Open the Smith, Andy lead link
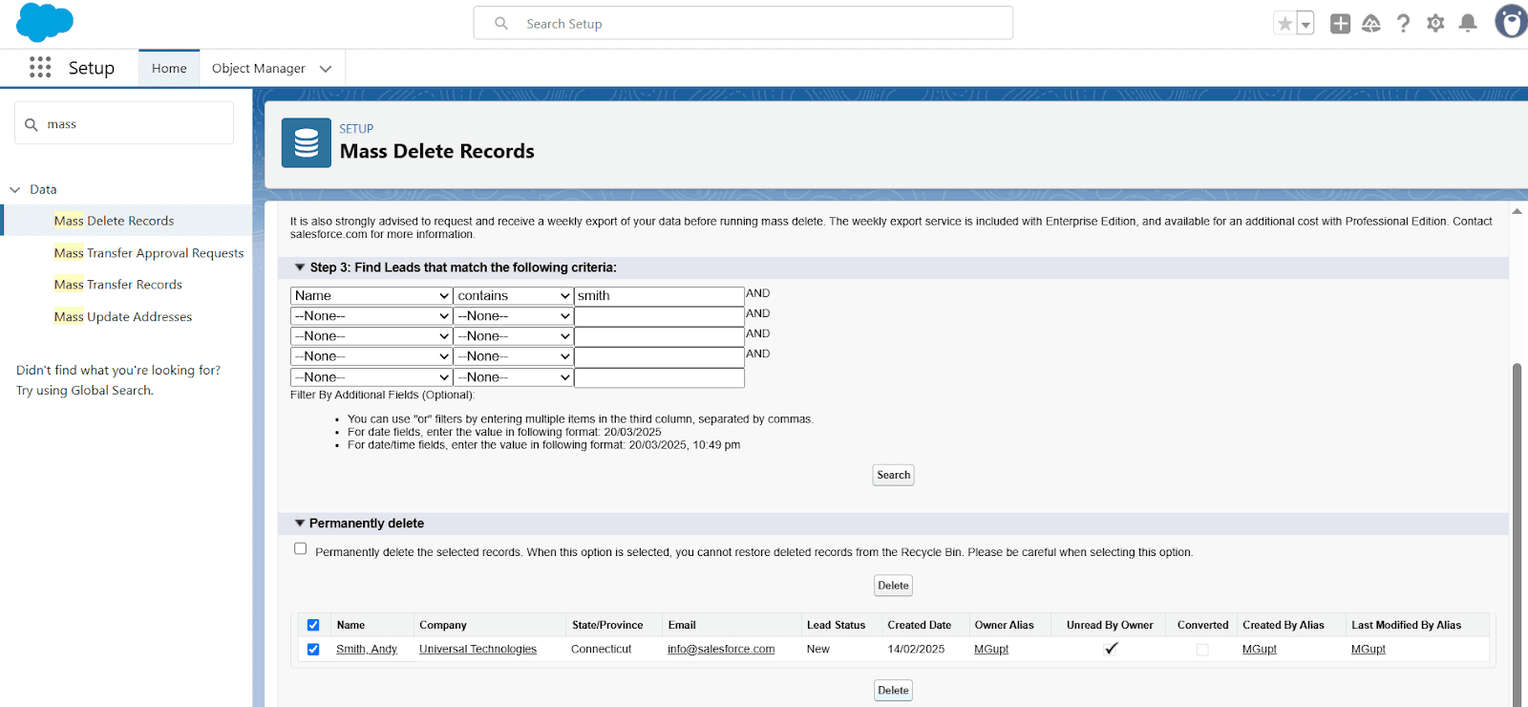Viewport: 1528px width, 707px height. (367, 649)
